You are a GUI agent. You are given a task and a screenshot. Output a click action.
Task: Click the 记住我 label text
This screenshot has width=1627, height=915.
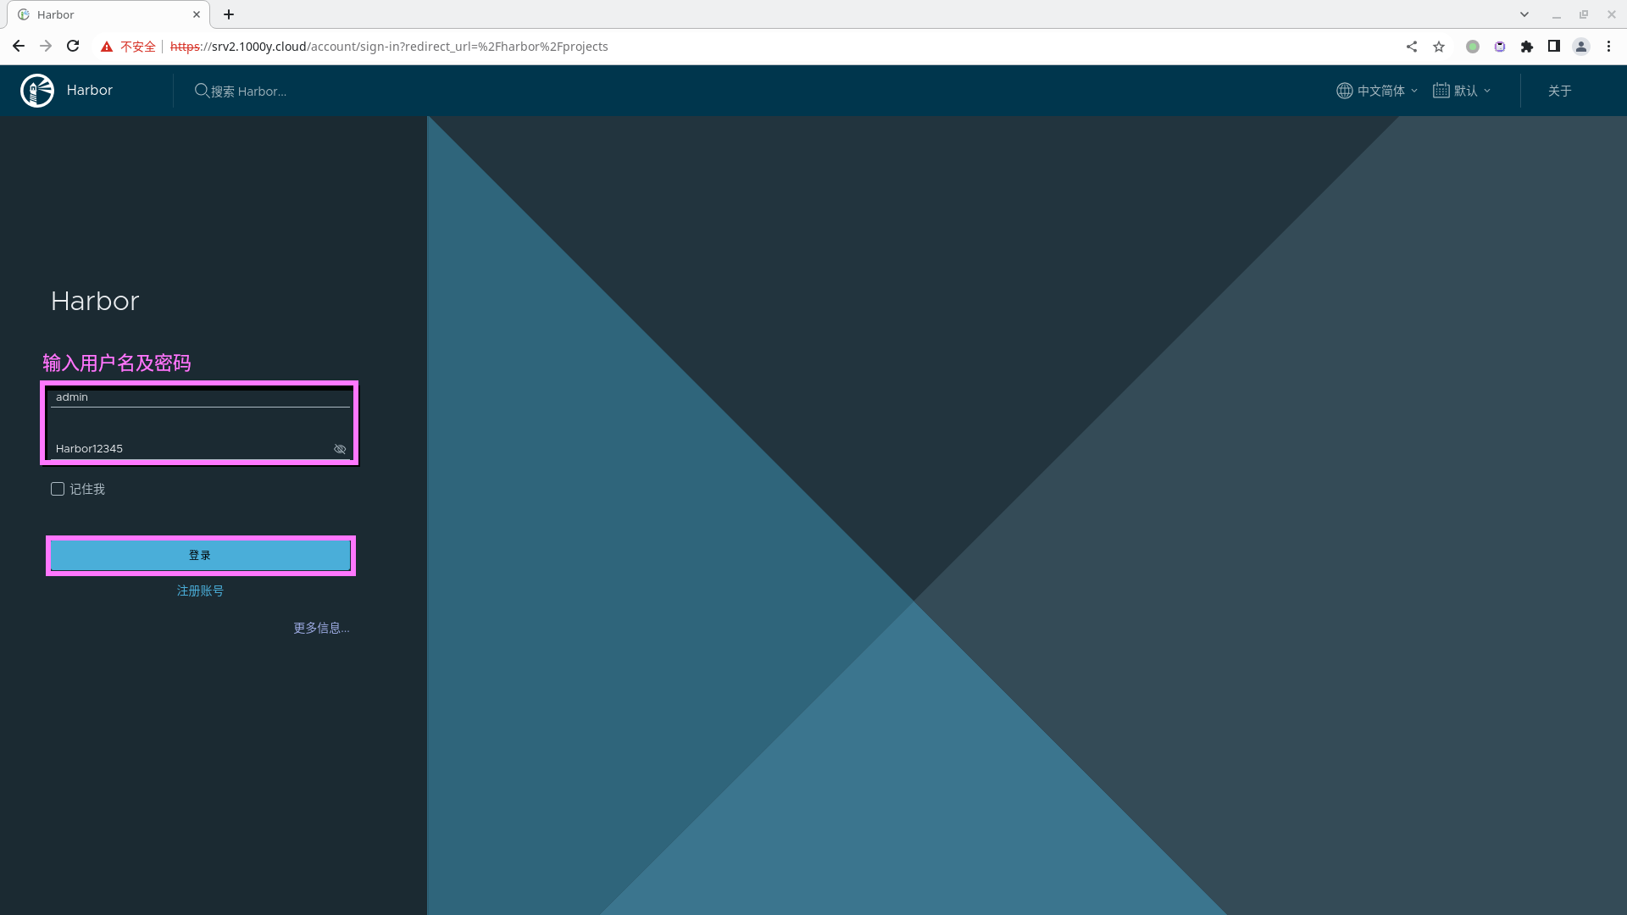coord(87,489)
